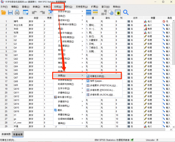Open 多维展开 (PREFSCAL) submenu entry
This screenshot has height=142, width=175.
102,86
